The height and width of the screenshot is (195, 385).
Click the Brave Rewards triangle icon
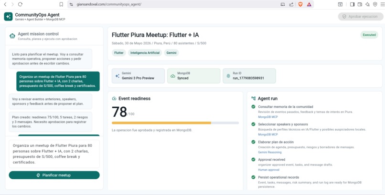click(x=309, y=4)
